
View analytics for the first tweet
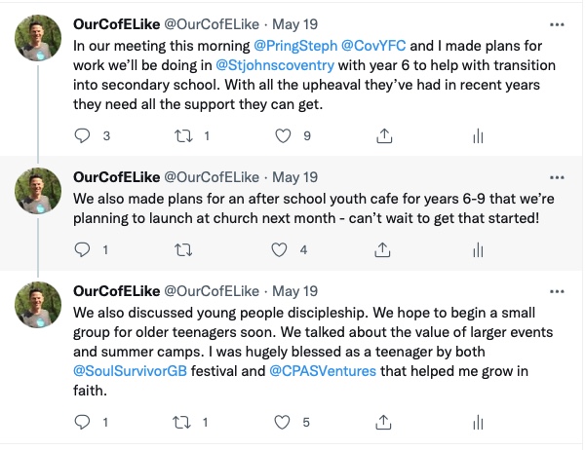coord(477,135)
